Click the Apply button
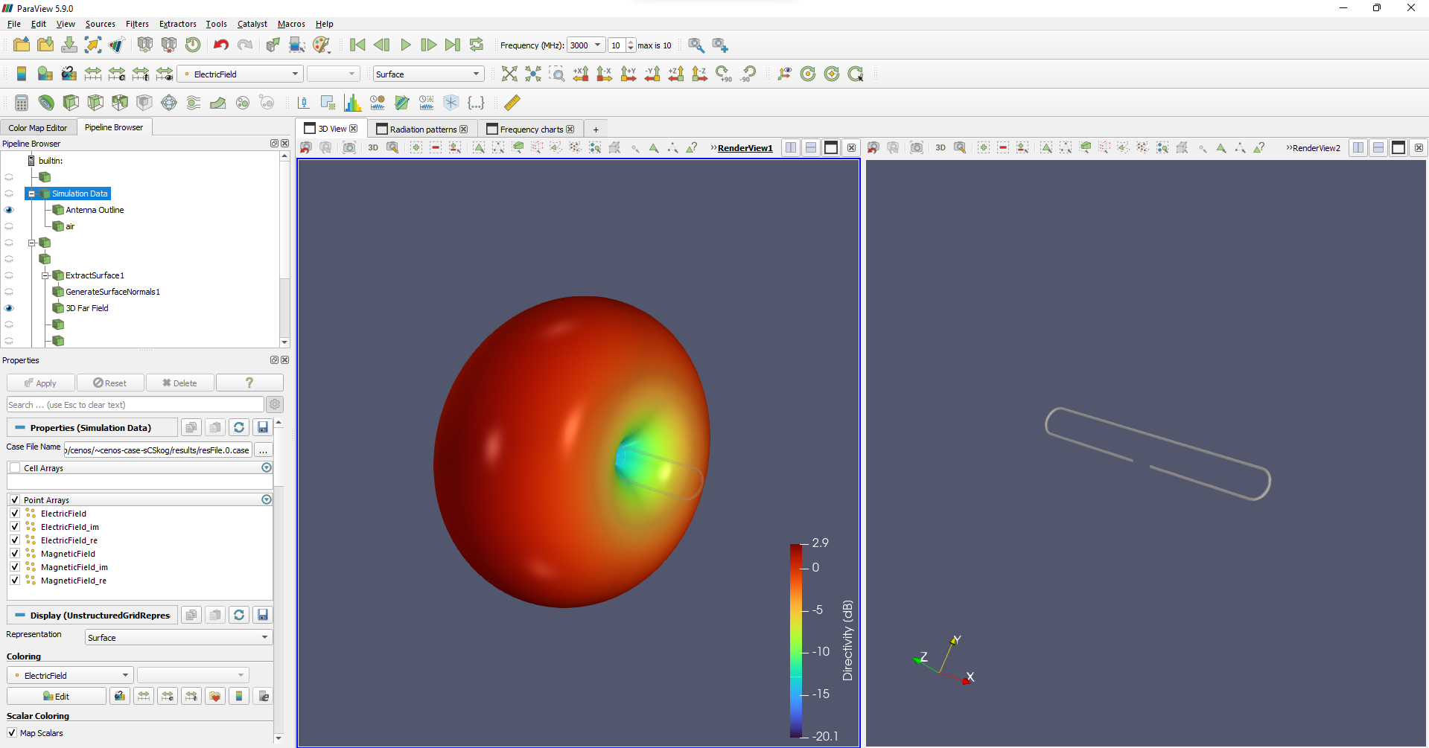Screen dimensions: 1429x748 pyautogui.click(x=41, y=383)
